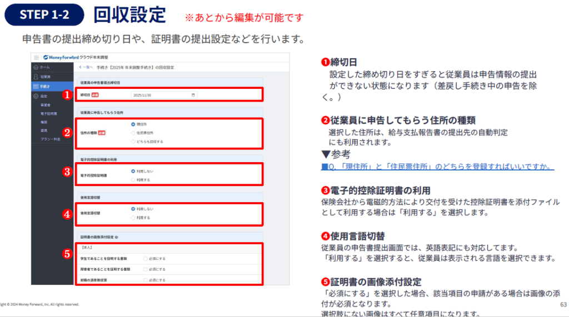The image size is (569, 317).
Task: Enable 利用する for 電子的控除証明書
Action: click(133, 180)
